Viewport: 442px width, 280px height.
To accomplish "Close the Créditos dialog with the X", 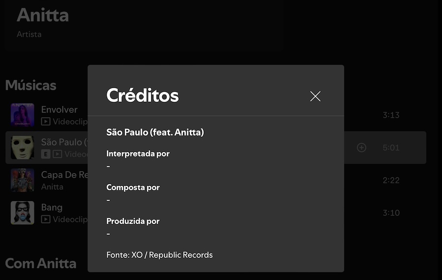I will coord(315,96).
